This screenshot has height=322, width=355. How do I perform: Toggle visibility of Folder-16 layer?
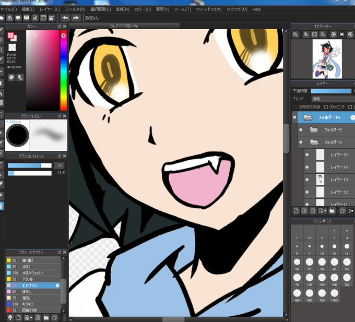click(x=294, y=117)
